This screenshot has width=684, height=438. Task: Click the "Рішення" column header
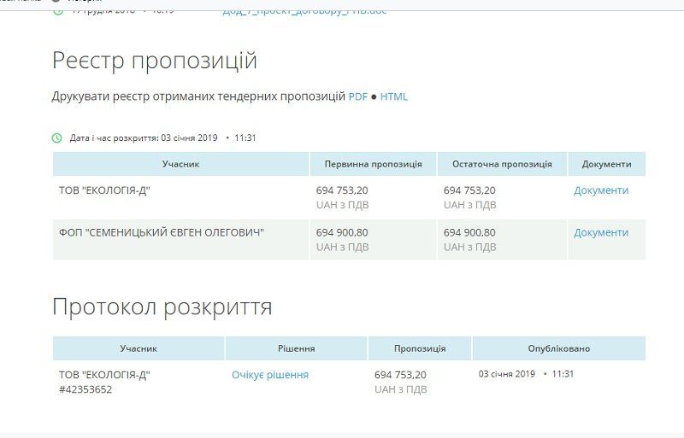pyautogui.click(x=296, y=348)
